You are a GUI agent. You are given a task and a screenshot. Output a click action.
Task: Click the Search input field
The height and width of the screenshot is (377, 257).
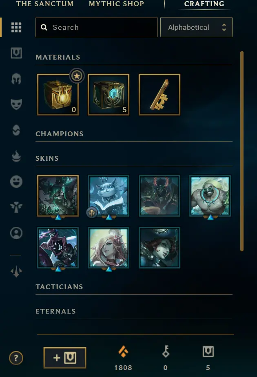tap(97, 27)
